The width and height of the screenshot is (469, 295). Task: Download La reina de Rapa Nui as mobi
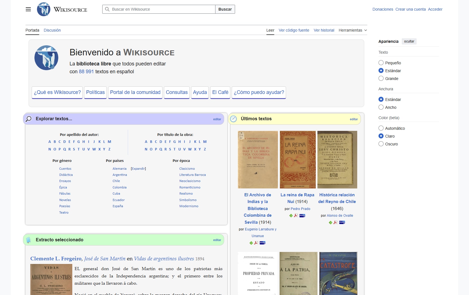point(302,216)
